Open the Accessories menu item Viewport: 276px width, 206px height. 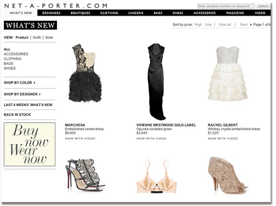coord(204,13)
